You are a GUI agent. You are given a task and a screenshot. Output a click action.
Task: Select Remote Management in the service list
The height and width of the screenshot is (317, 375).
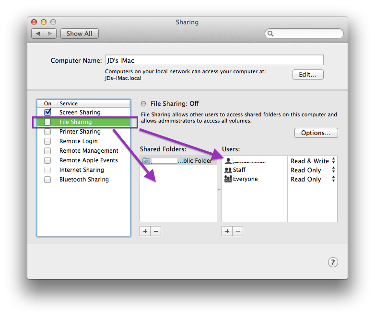89,151
